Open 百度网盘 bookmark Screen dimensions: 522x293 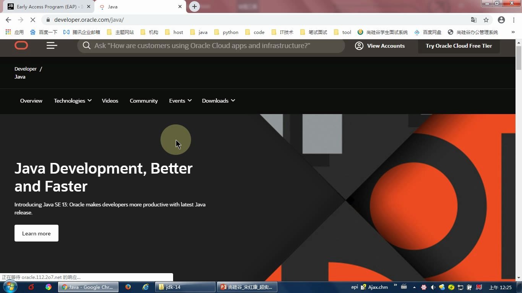pos(428,32)
